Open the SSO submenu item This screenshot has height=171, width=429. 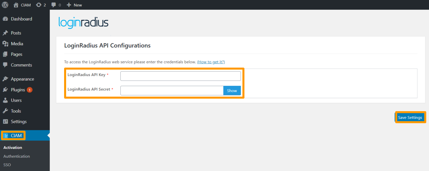[x=7, y=164]
